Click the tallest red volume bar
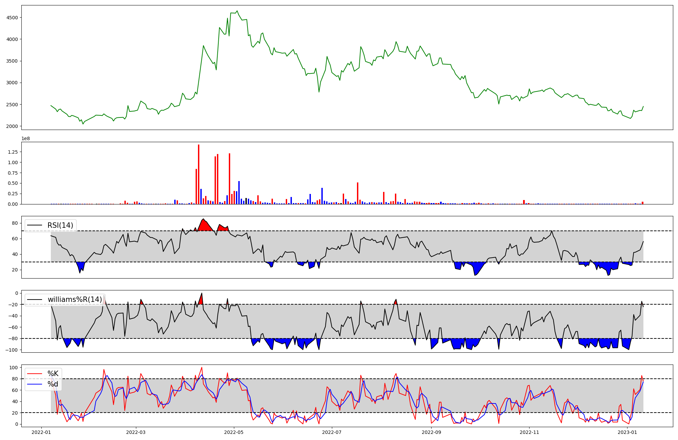The width and height of the screenshot is (678, 440). 199,174
